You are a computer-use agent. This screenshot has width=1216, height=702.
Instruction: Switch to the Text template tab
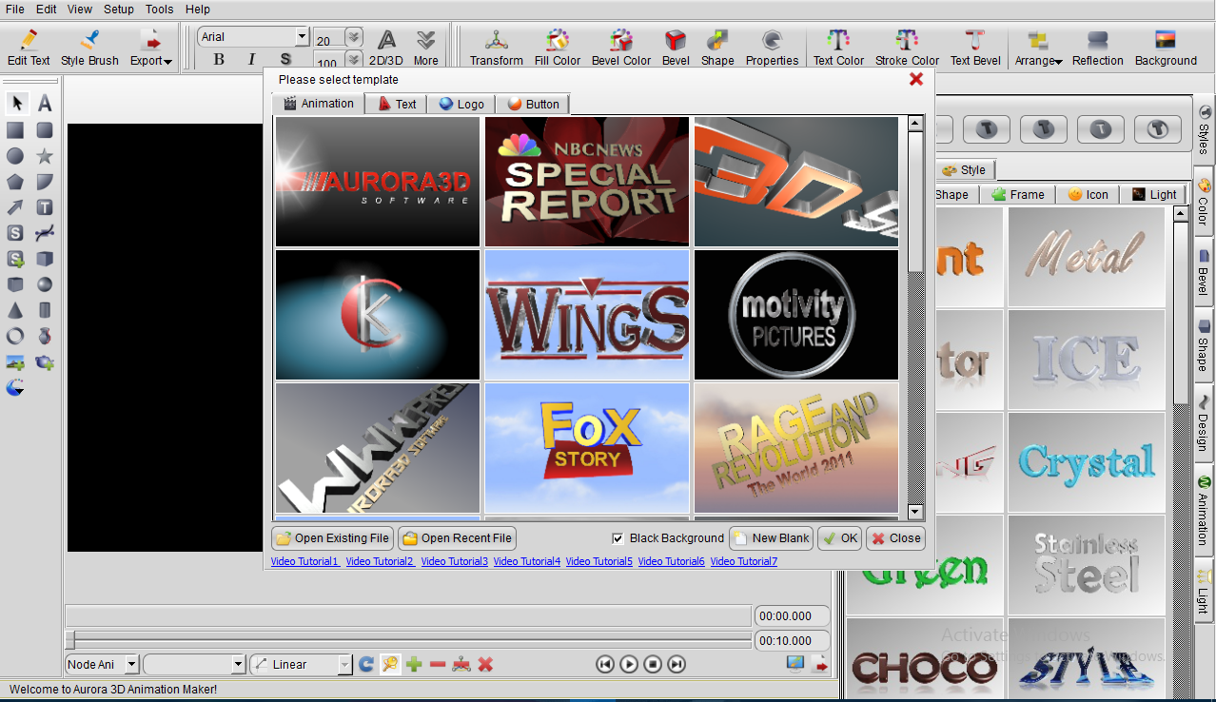tap(397, 104)
